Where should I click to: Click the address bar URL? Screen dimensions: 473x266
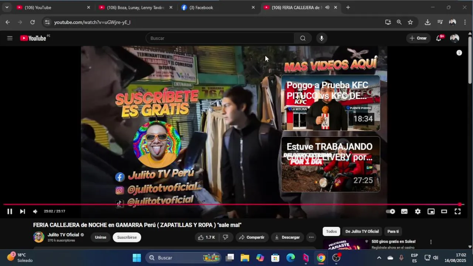(92, 22)
